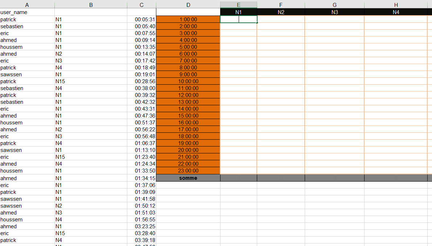Click the gray "somme" cell
This screenshot has height=246, width=432.
point(188,178)
